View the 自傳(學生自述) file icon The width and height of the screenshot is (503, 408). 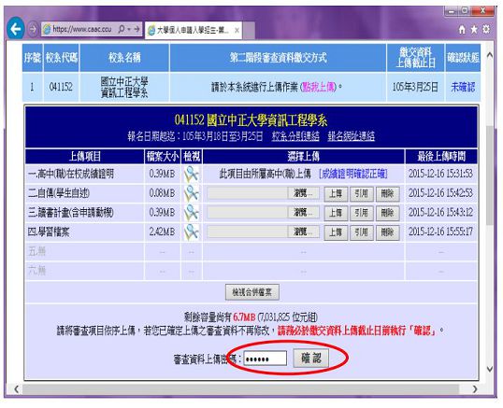point(192,193)
